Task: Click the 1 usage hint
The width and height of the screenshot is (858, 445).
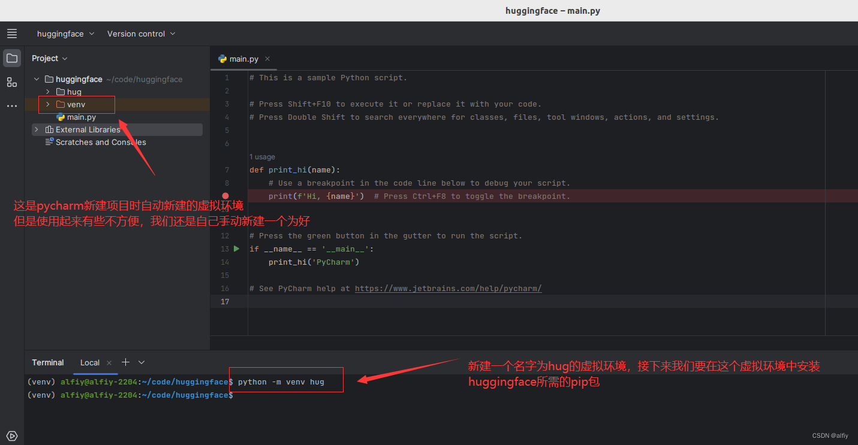Action: [262, 157]
